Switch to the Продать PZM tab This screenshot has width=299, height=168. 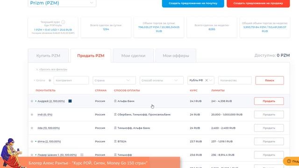coord(91,56)
